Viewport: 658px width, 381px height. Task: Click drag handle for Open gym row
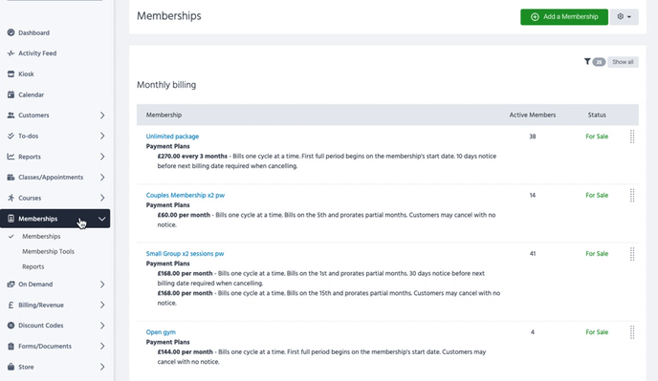[632, 332]
